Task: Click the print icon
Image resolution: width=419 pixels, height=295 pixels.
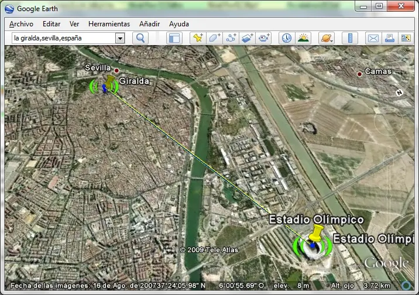Action: (390, 38)
